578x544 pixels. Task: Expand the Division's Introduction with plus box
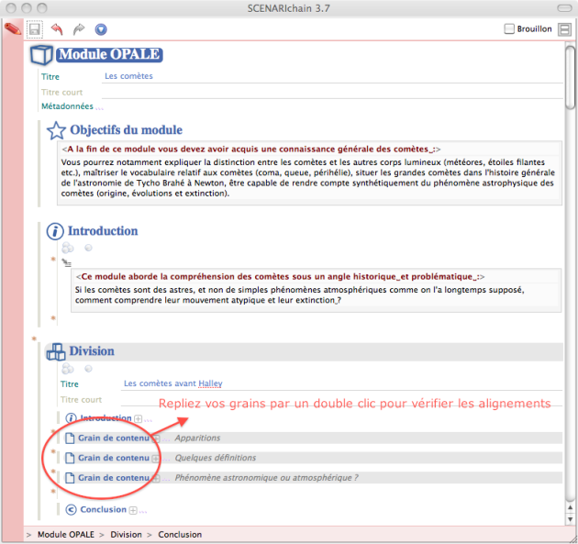pyautogui.click(x=139, y=418)
